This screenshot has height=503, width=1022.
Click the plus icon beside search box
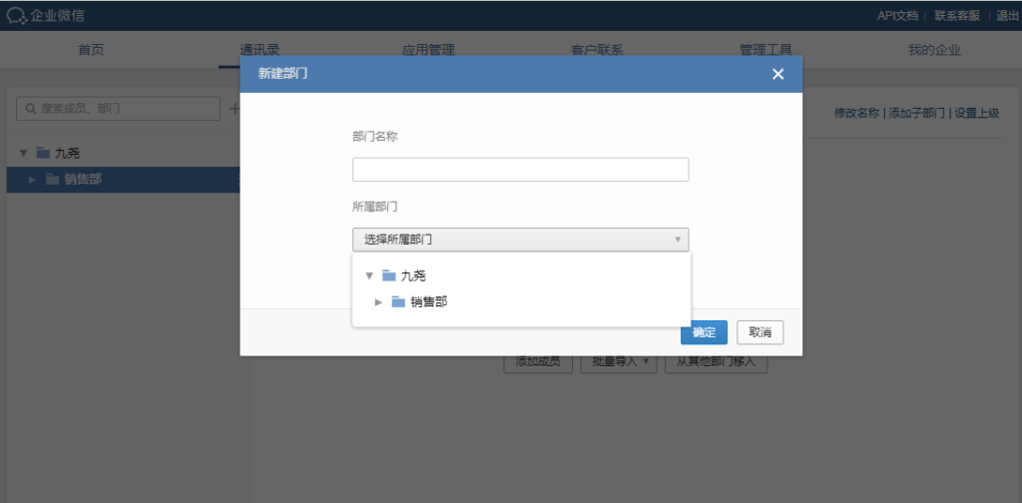(235, 109)
